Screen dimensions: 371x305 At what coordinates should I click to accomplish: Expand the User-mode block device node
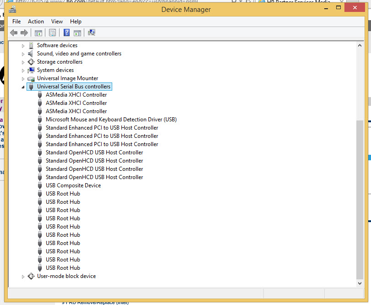pyautogui.click(x=23, y=276)
